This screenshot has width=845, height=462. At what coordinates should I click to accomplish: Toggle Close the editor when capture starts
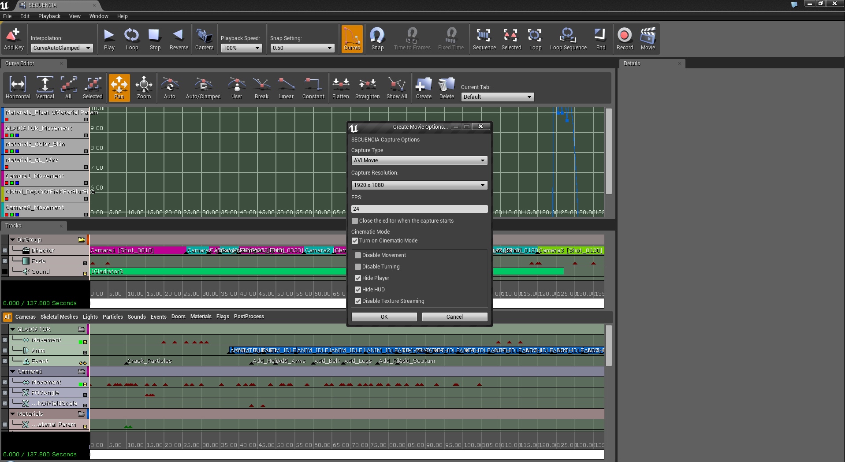click(355, 221)
